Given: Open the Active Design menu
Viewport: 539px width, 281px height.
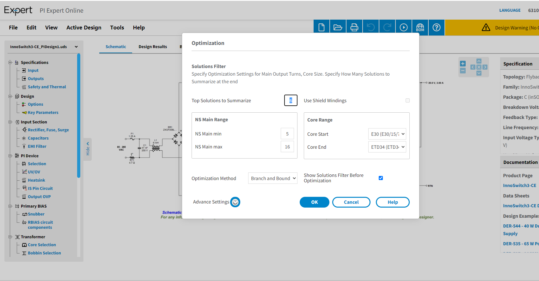Looking at the screenshot, I should (84, 28).
